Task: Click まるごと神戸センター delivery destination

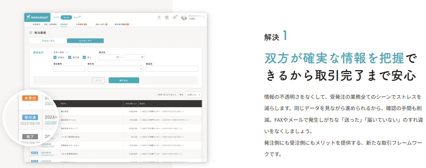Action: (152, 120)
